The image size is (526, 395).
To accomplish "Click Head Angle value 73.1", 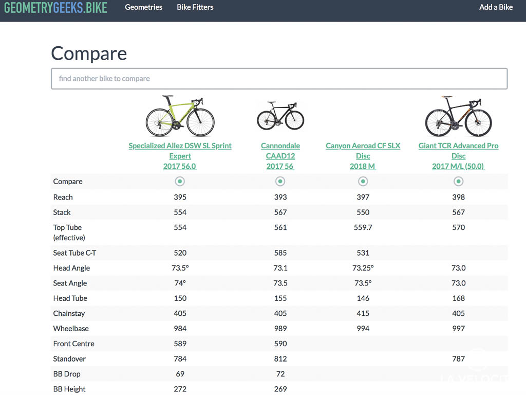I will 280,268.
